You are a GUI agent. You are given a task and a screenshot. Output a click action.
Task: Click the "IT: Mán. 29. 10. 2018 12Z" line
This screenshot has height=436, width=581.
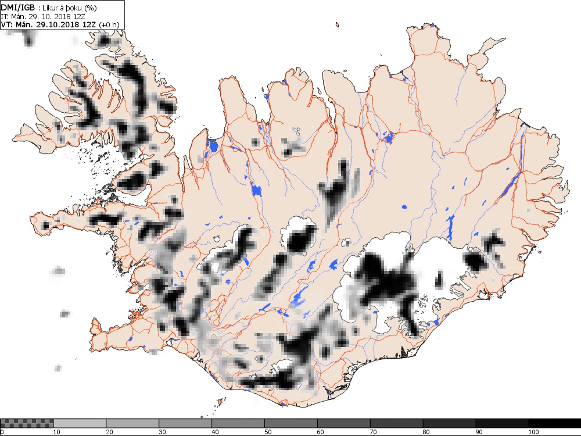pos(43,17)
